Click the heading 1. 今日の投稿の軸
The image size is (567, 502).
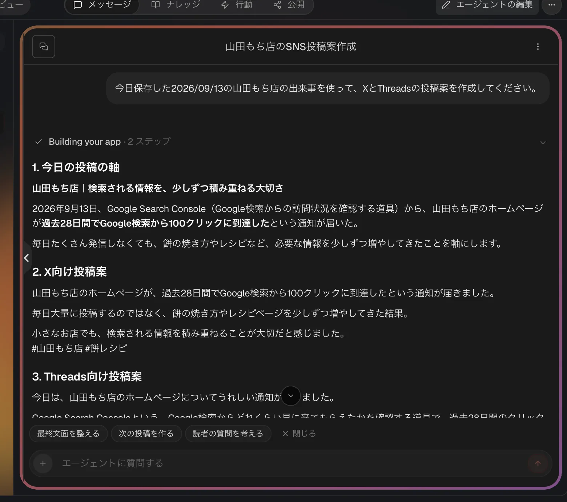[76, 167]
